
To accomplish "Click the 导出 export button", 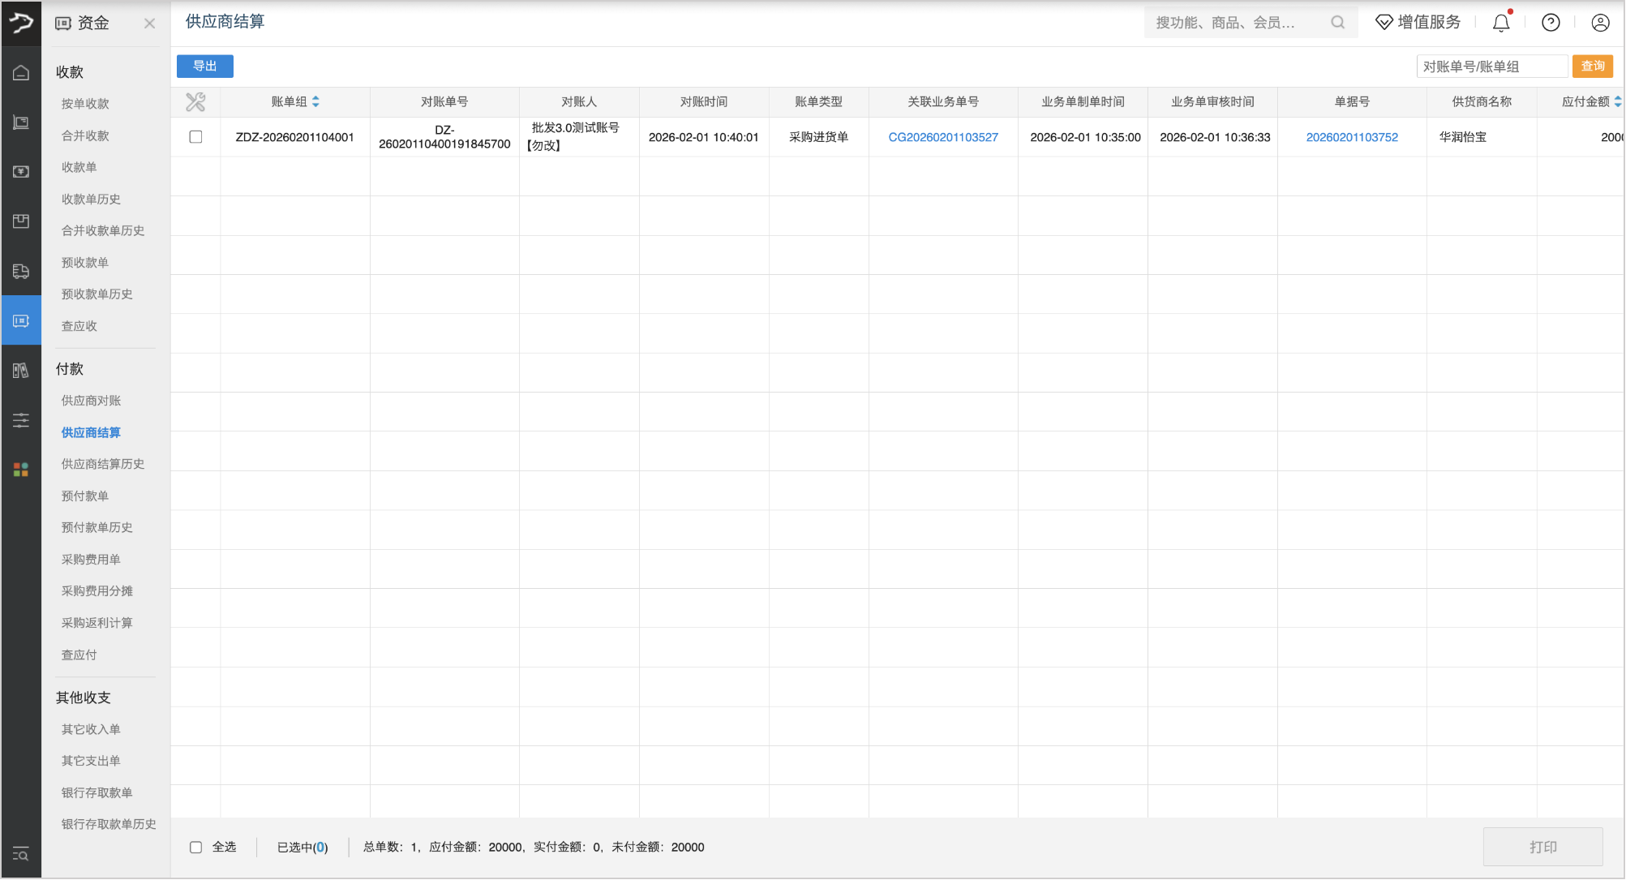I will (x=205, y=67).
